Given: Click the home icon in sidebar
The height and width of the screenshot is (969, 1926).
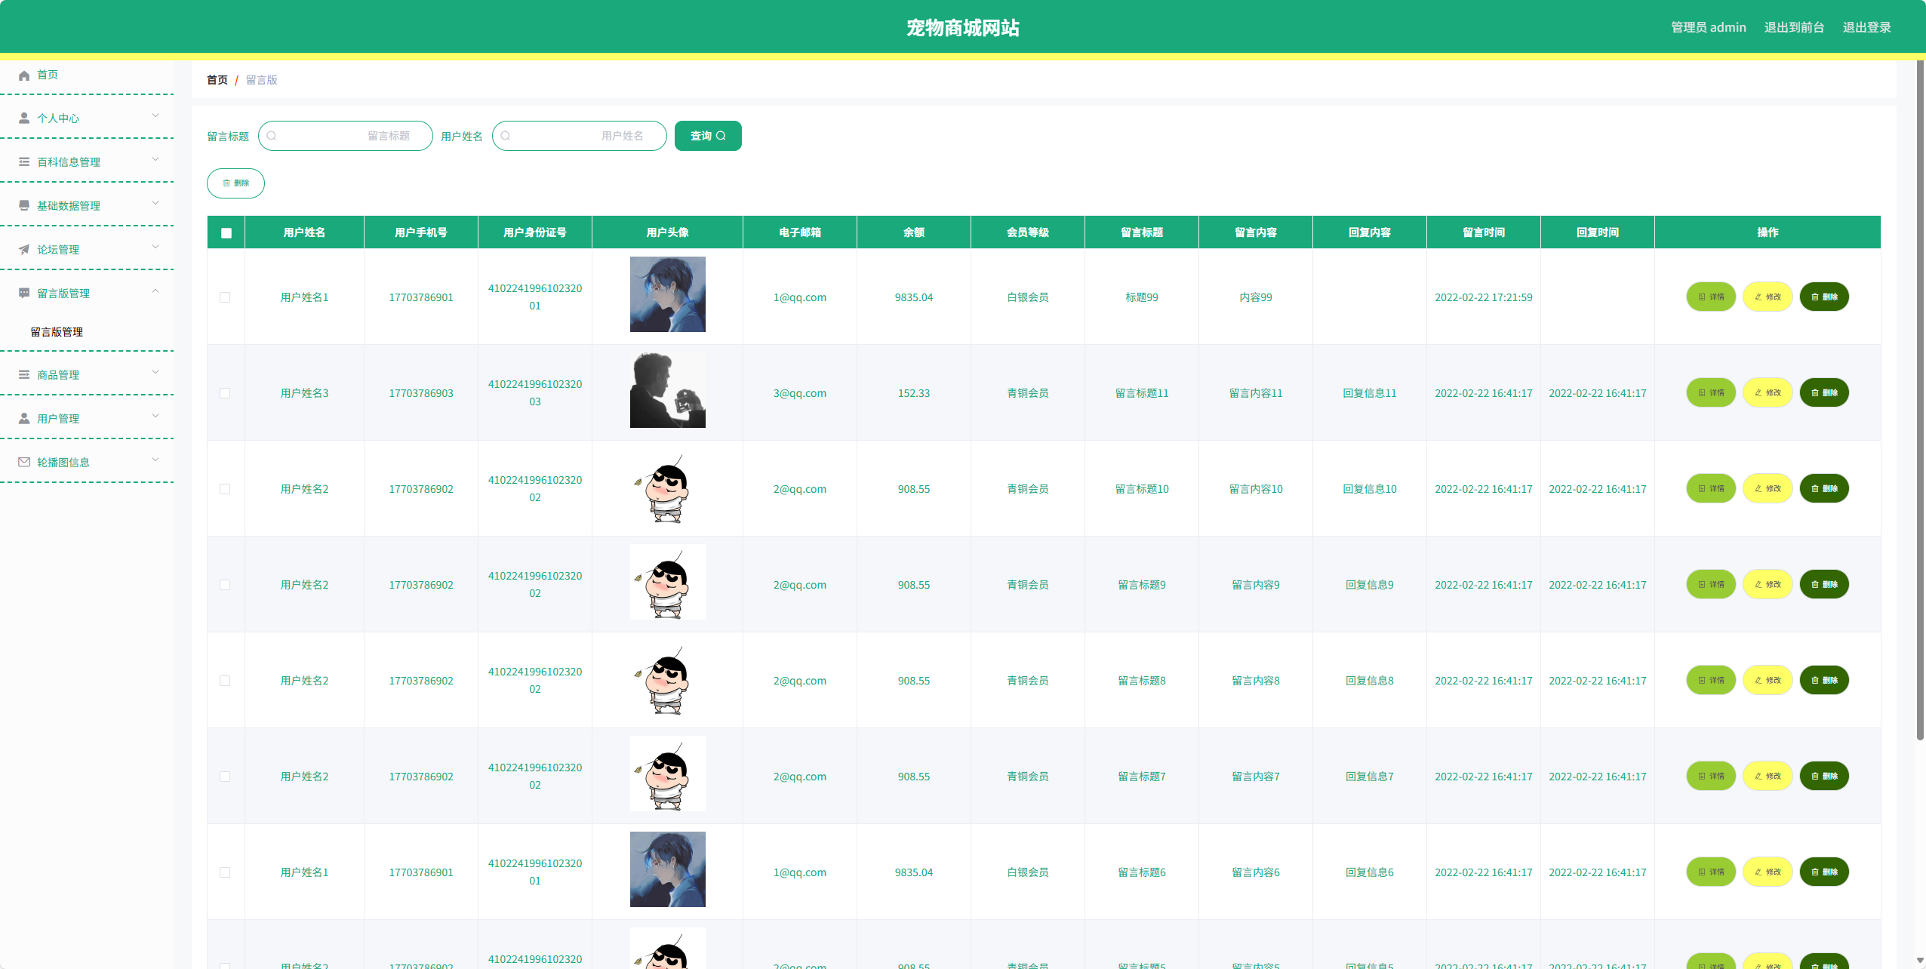Looking at the screenshot, I should click(x=24, y=75).
